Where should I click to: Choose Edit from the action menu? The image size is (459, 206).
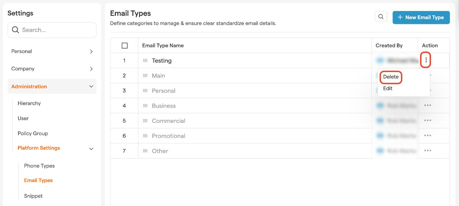point(388,88)
